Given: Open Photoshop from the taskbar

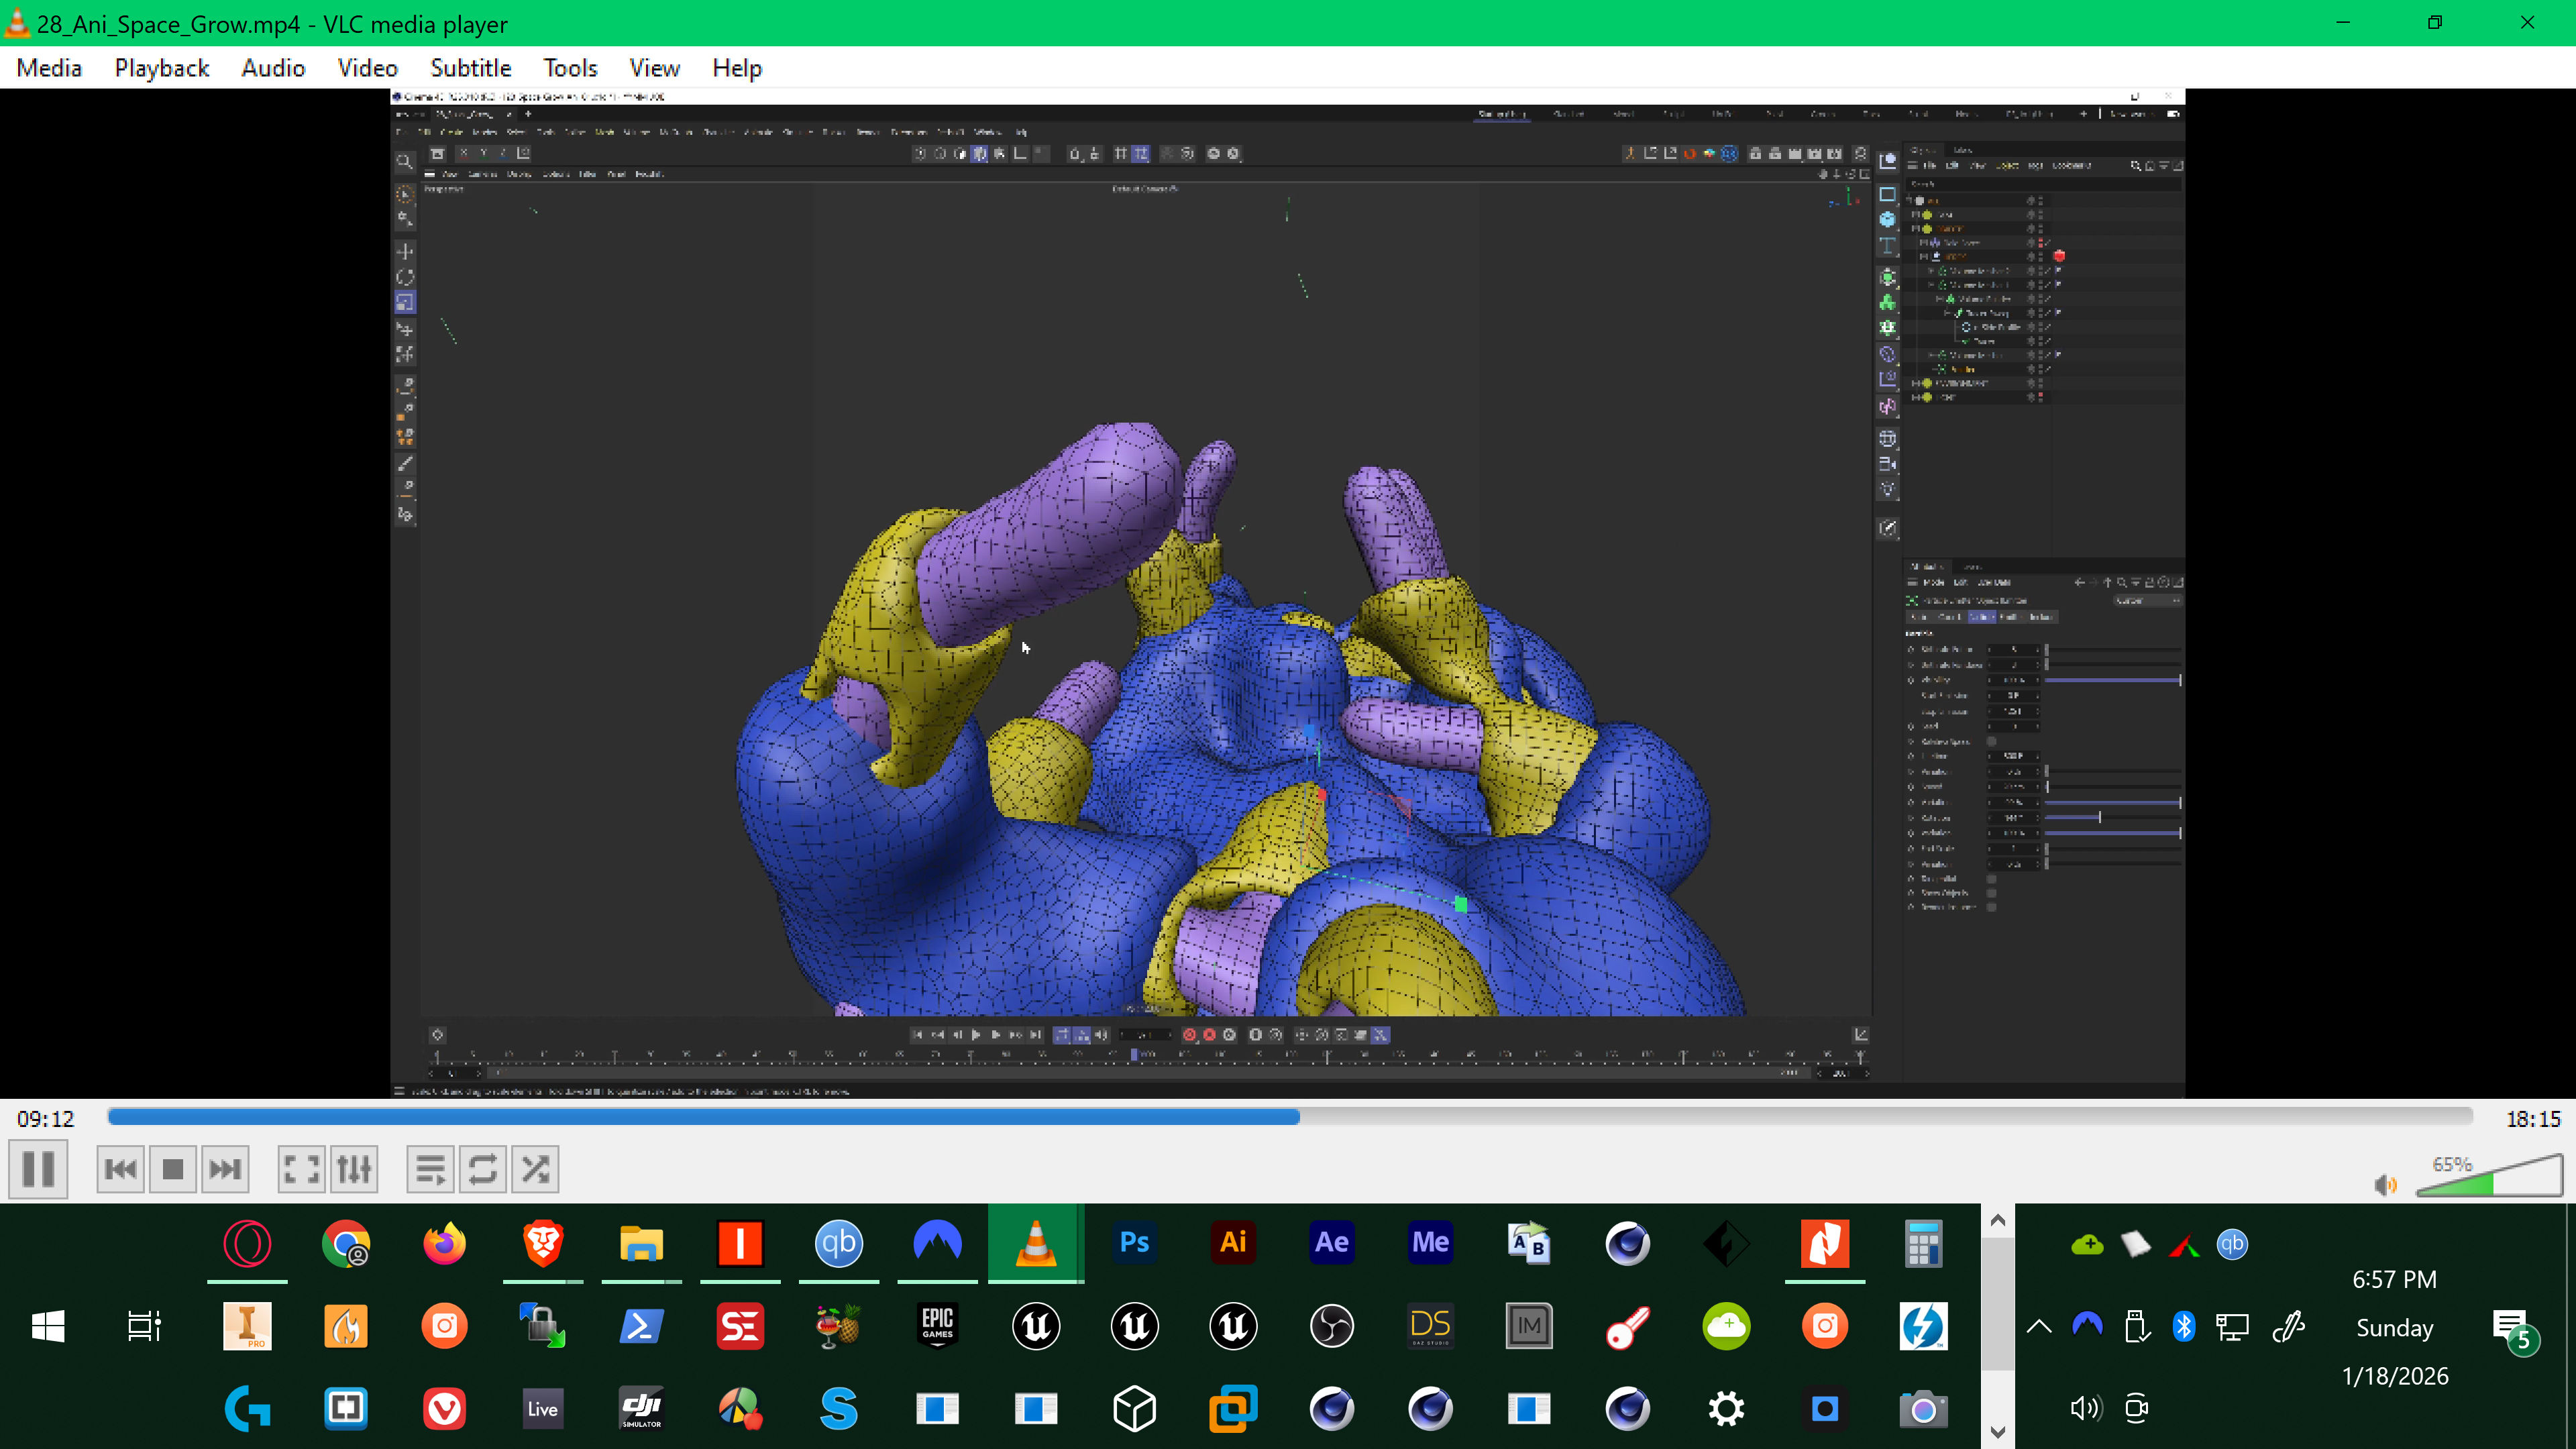Looking at the screenshot, I should click(x=1134, y=1243).
